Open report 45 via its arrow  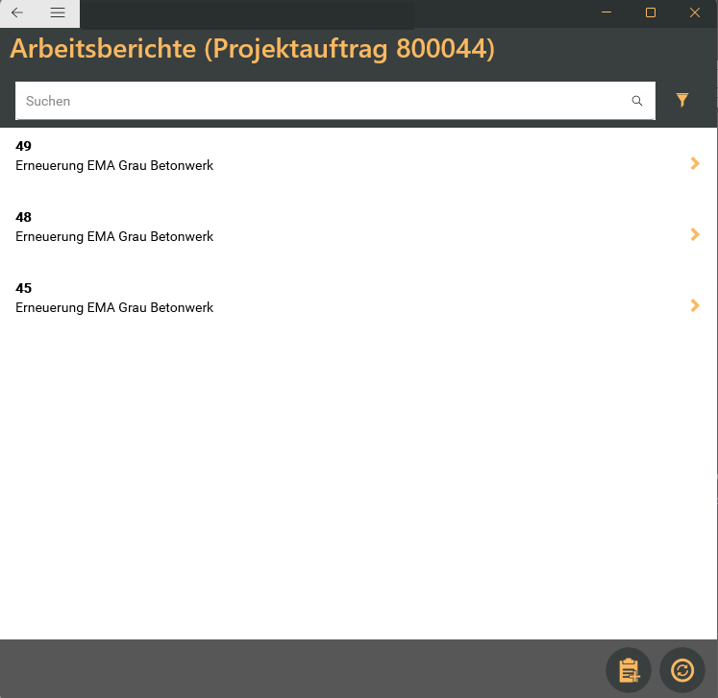pos(695,305)
